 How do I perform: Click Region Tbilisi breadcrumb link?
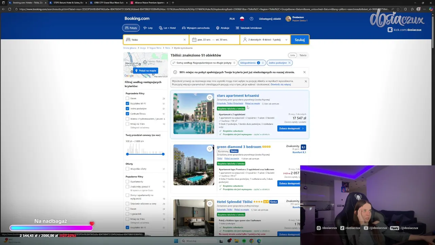155,48
